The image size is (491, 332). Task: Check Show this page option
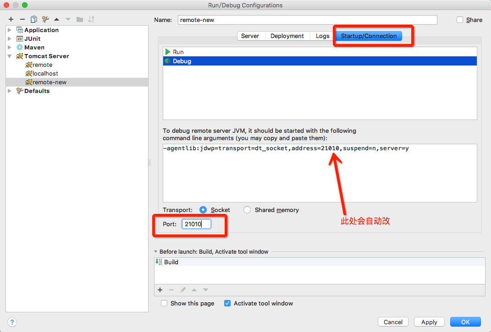tap(164, 303)
